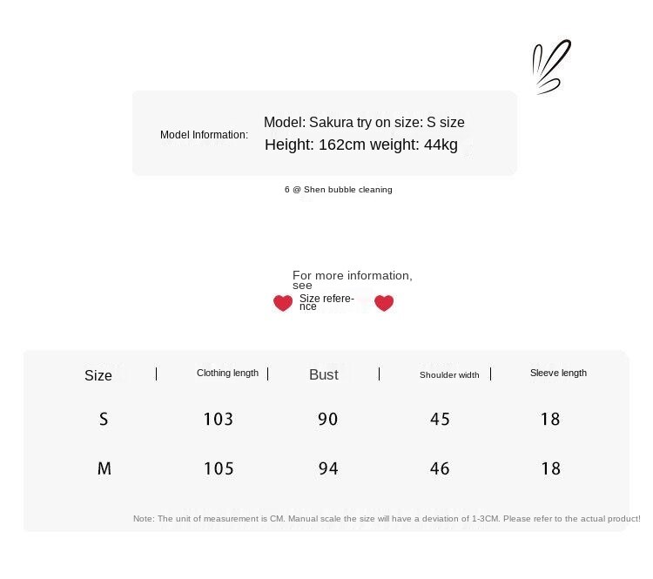Image resolution: width=653 pixels, height=579 pixels.
Task: Click the decorative leaf sprout icon
Action: (550, 67)
